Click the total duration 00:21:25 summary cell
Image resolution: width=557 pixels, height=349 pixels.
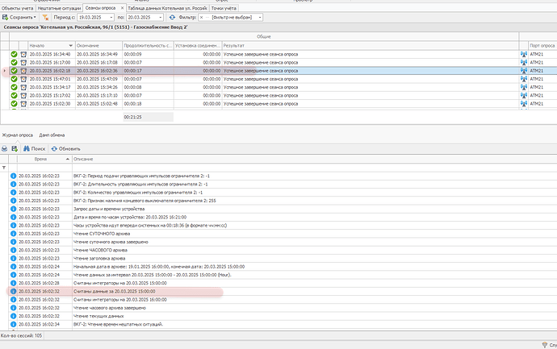click(149, 117)
